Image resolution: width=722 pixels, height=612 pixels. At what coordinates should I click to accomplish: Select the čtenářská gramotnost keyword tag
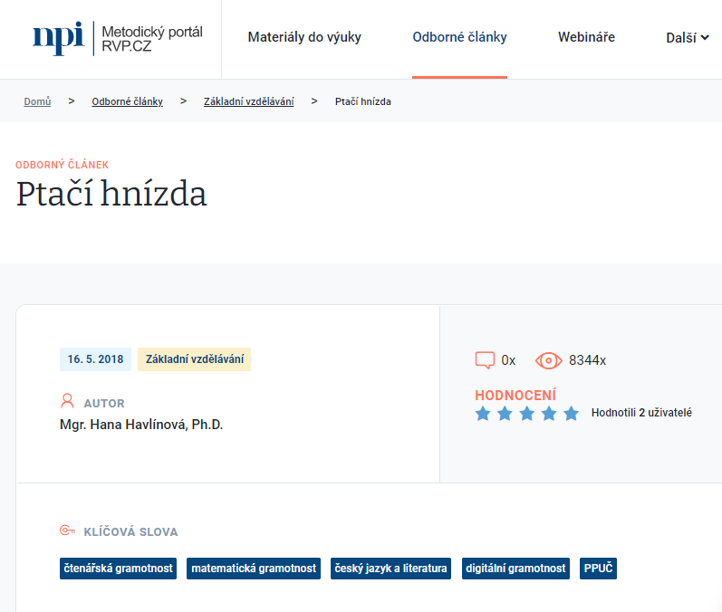(118, 569)
